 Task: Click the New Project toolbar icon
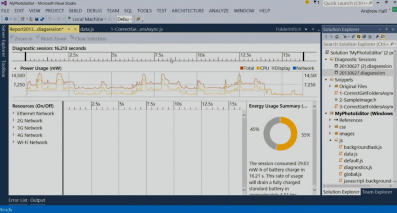click(23, 19)
